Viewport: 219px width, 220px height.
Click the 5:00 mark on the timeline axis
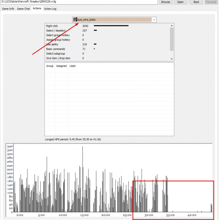tap(41, 215)
